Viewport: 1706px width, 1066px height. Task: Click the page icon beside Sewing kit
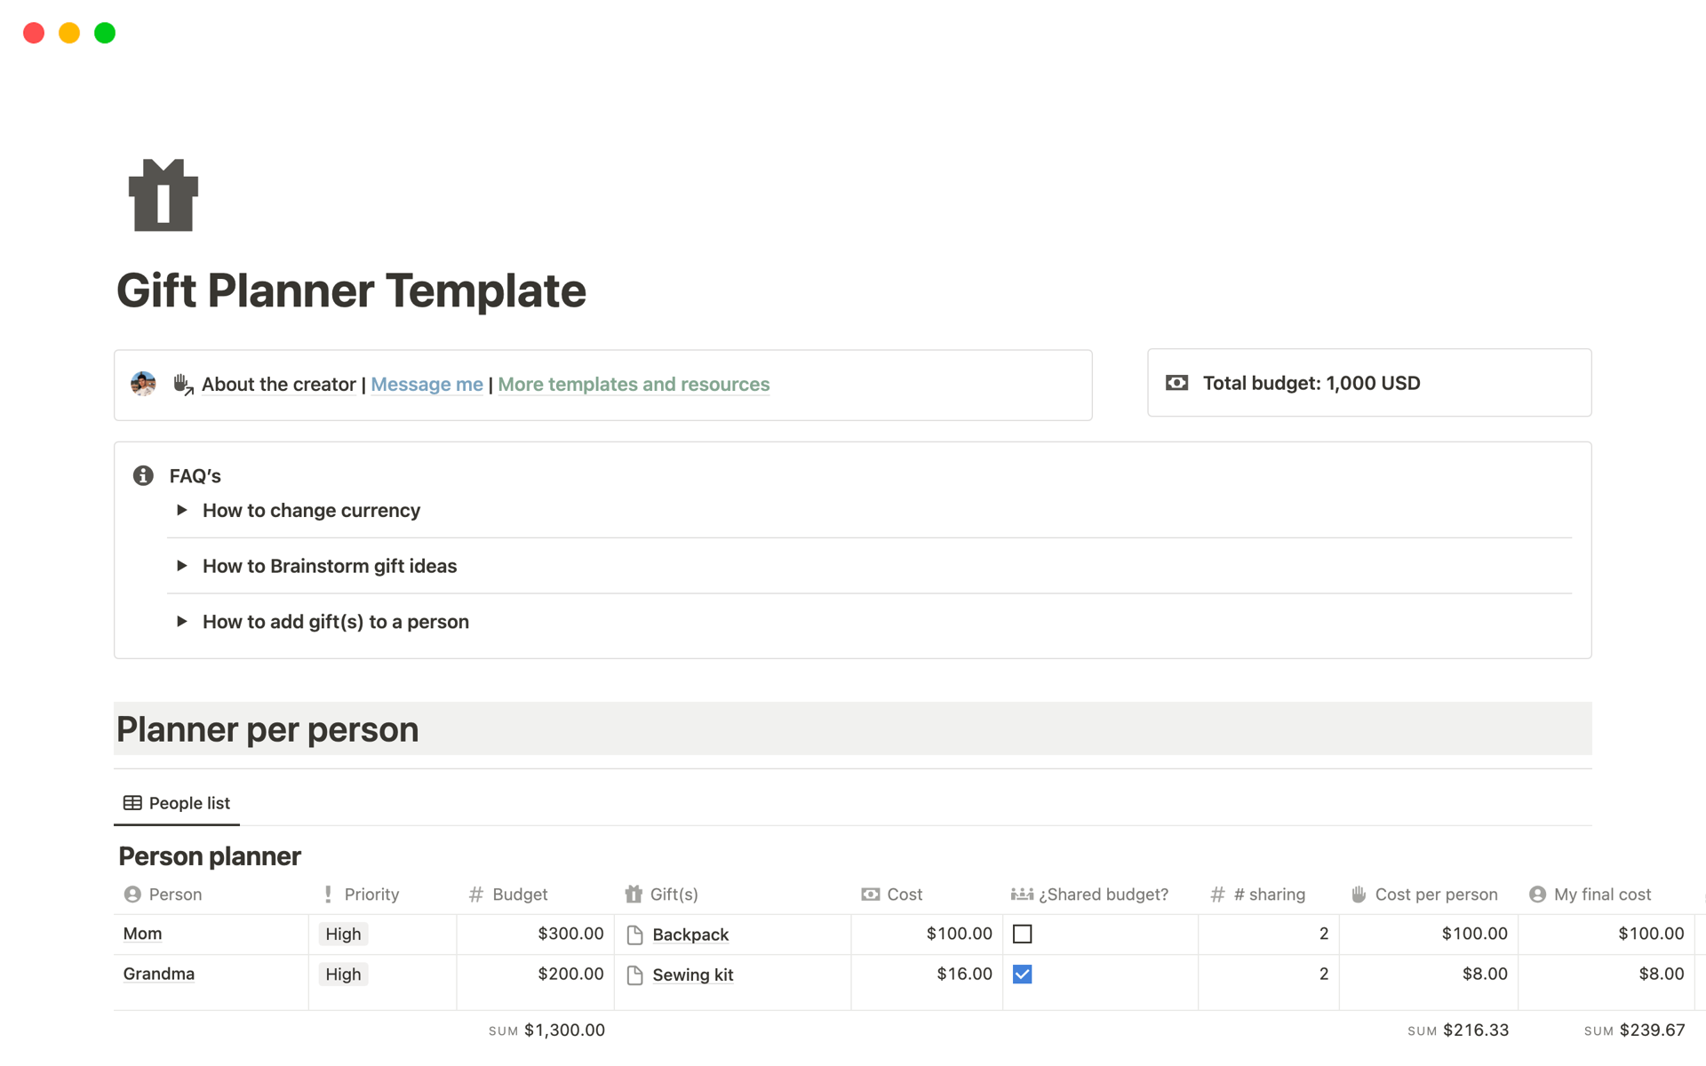(x=635, y=974)
